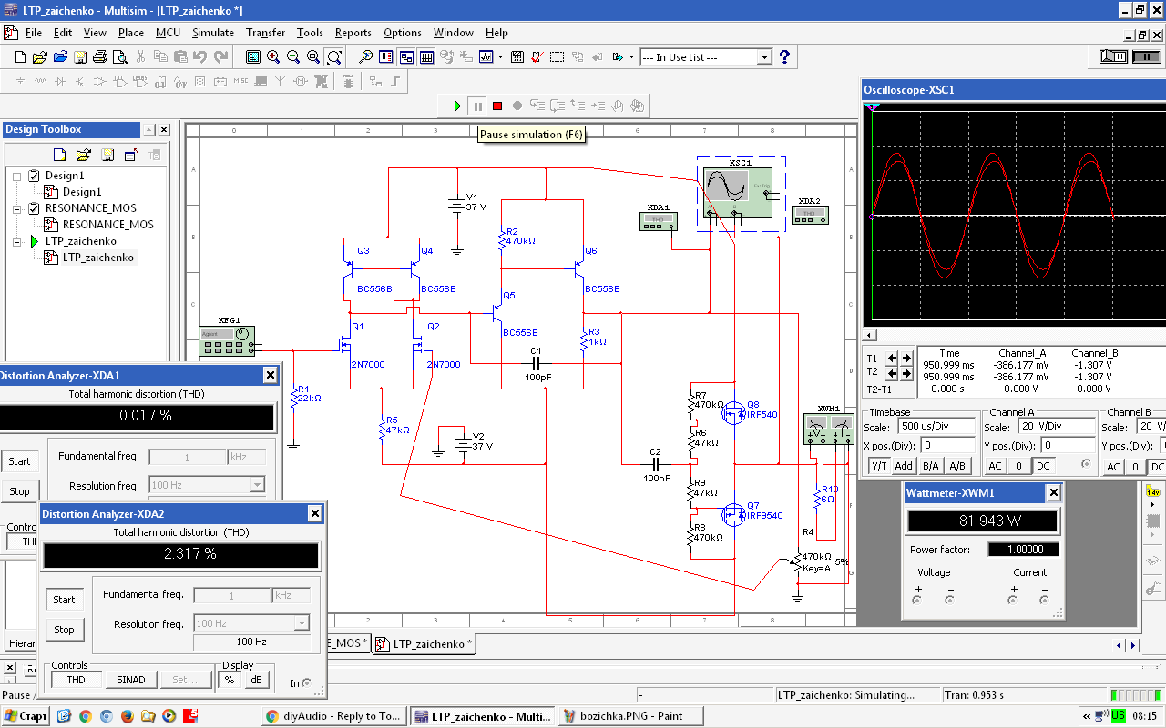
Task: Open XDA1 fundamental frequency kHz unit box
Action: tap(247, 457)
